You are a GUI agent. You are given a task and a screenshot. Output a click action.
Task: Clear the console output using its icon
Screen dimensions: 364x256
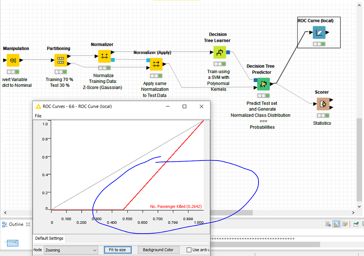(327, 224)
